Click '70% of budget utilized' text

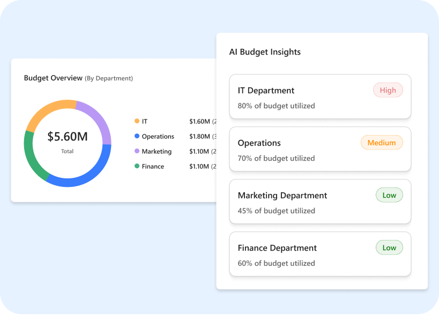(x=277, y=159)
